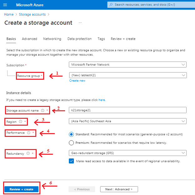Open the Resource group dropdown
The height and width of the screenshot is (195, 195).
127,75
